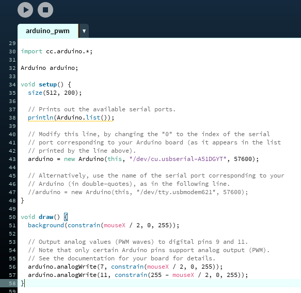The height and width of the screenshot is (293, 301).
Task: Select the arduino_pwm tab
Action: [x=48, y=31]
